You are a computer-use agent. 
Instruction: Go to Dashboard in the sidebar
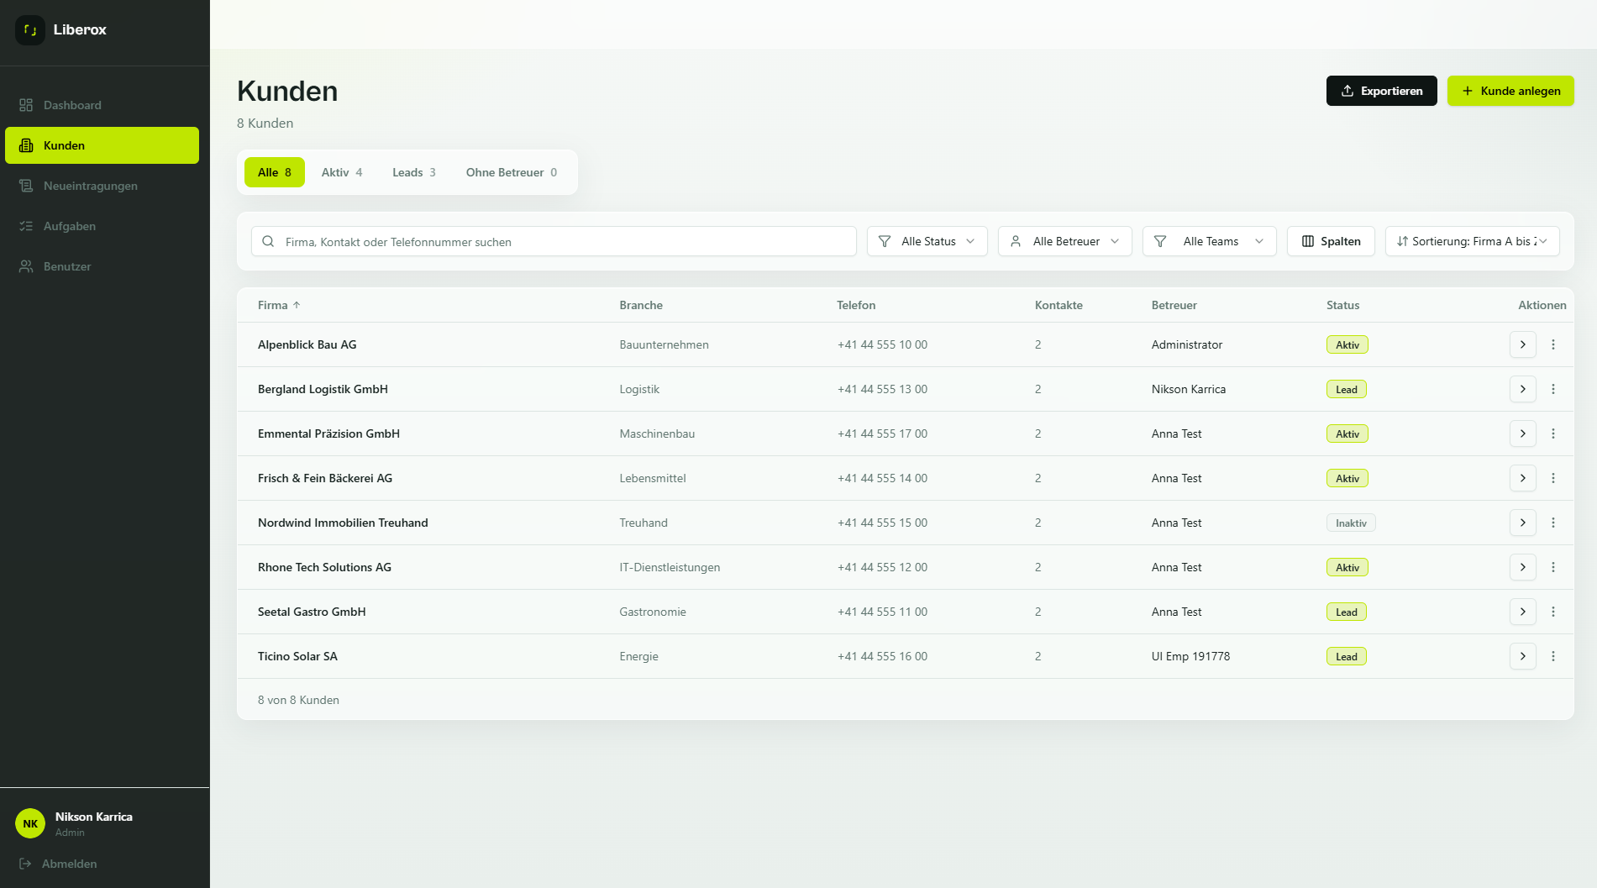(102, 105)
